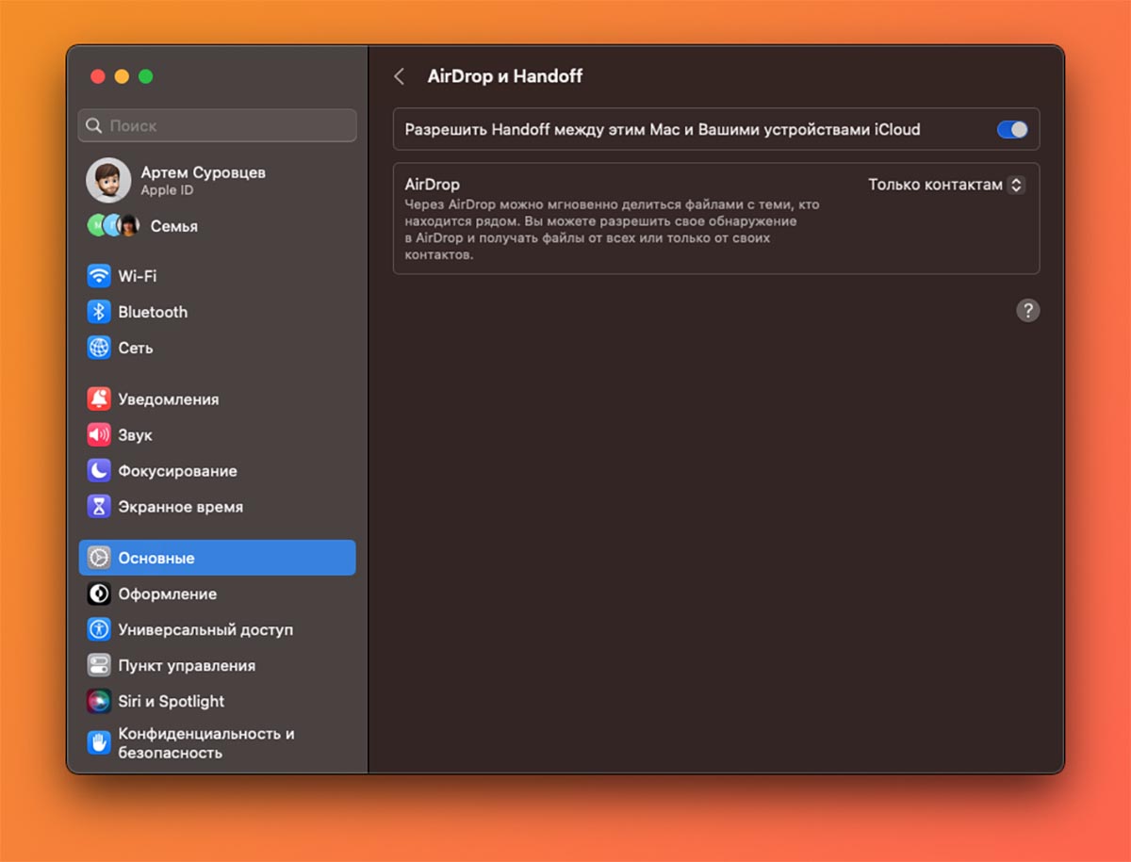Close the settings window with red button

(97, 76)
